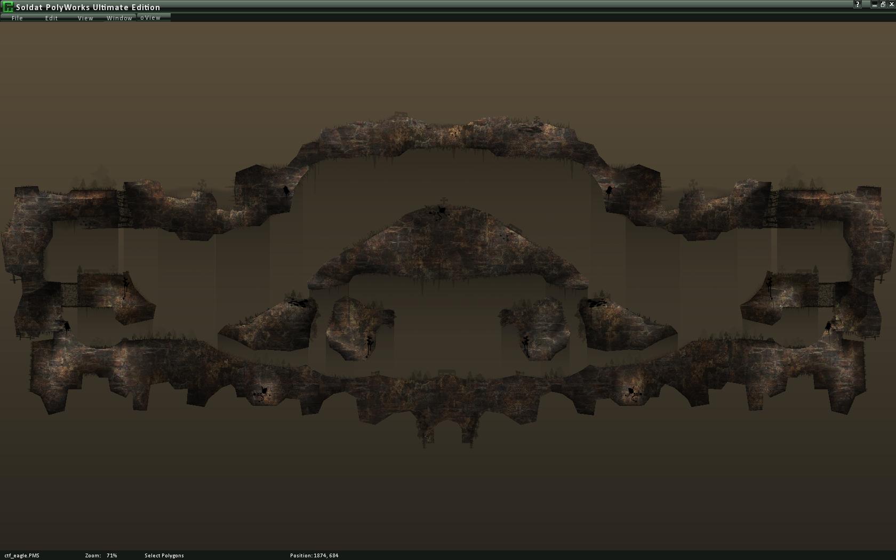896x560 pixels.
Task: Click the Zoom 71% status indicator
Action: (101, 555)
